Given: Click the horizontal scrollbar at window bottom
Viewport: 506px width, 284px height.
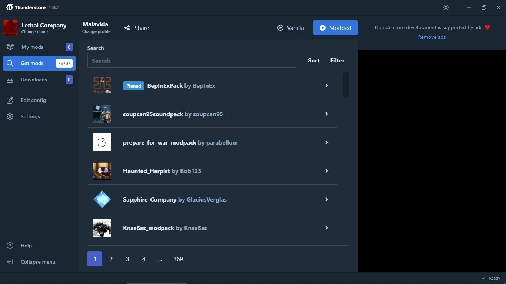Looking at the screenshot, I should coord(157,283).
